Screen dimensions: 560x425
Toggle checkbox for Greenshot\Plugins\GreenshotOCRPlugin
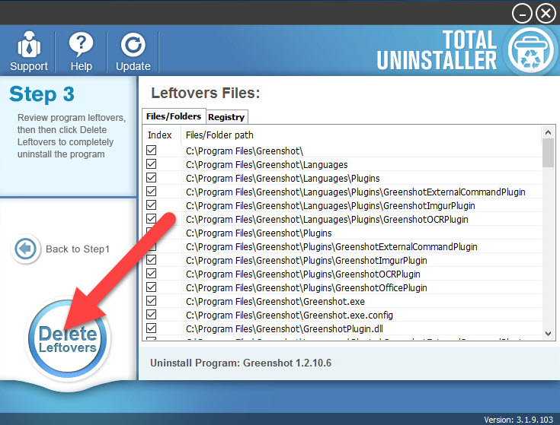point(152,274)
